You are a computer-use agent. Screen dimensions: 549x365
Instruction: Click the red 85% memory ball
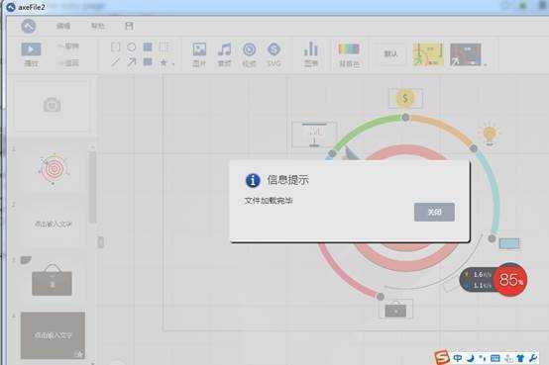(510, 280)
